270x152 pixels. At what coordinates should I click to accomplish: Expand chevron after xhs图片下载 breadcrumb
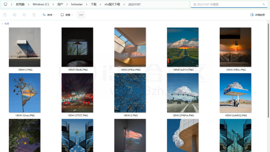124,4
